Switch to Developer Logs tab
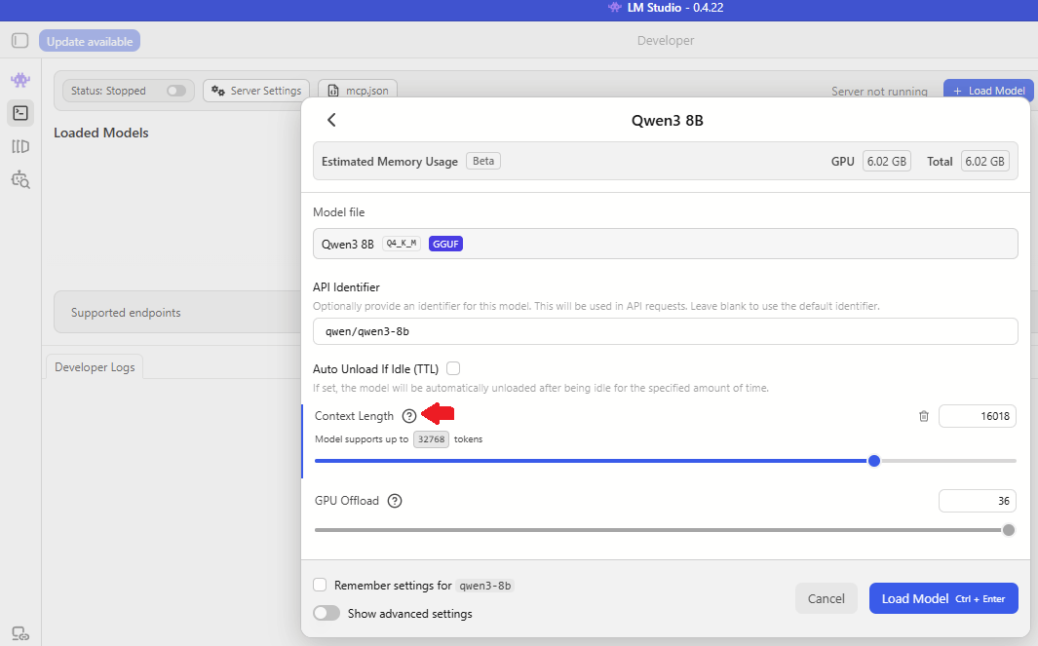The height and width of the screenshot is (646, 1038). pyautogui.click(x=95, y=366)
